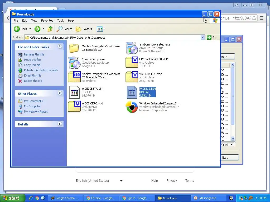
Task: Open the View menu
Action: coord(34,21)
